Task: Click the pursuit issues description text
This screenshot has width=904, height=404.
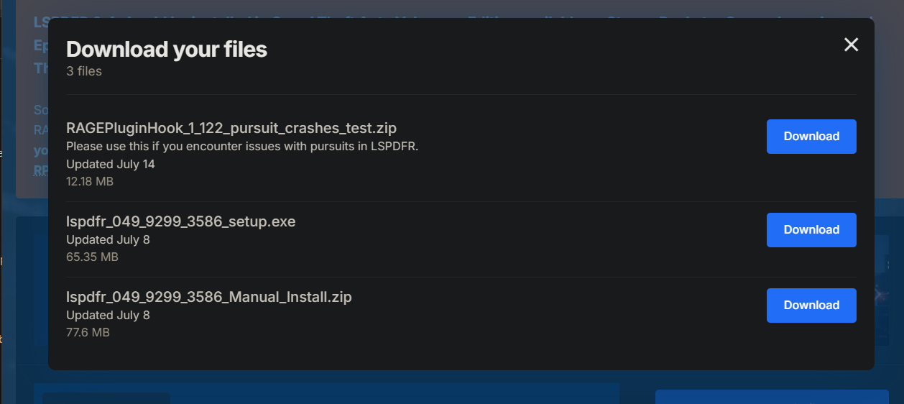Action: pyautogui.click(x=241, y=146)
